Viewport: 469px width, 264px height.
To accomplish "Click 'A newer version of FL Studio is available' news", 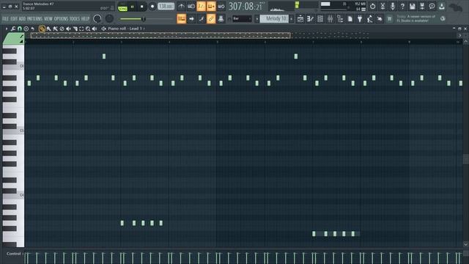I will pos(416,18).
